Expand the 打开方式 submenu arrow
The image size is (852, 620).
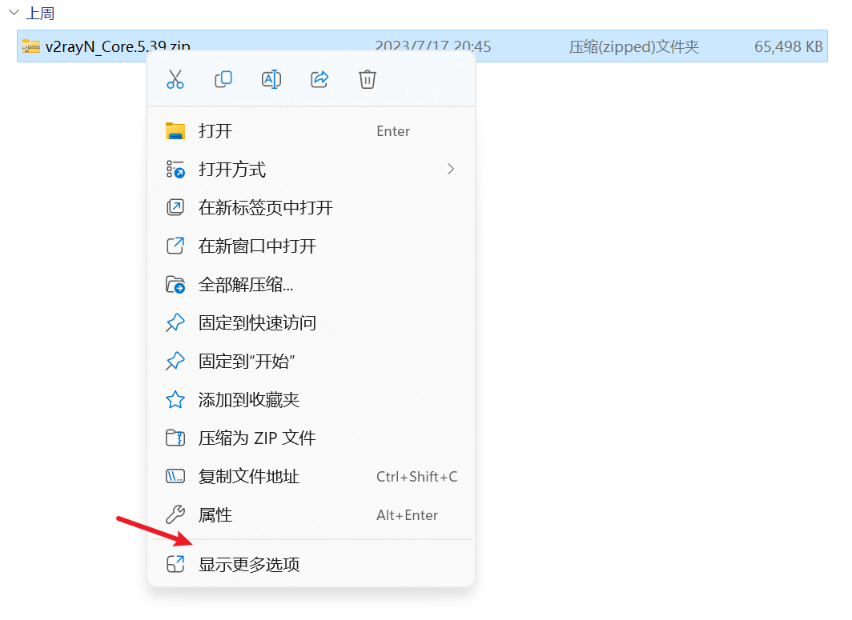pyautogui.click(x=451, y=170)
